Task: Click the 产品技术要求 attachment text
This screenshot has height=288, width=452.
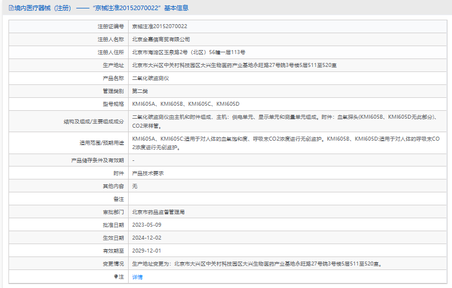Action: 148,173
